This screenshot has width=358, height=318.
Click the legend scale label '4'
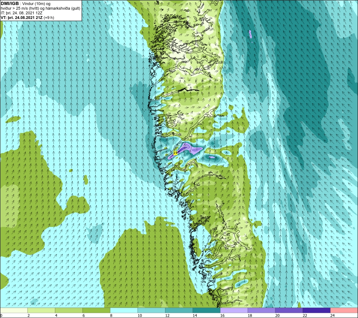[x=56, y=315]
